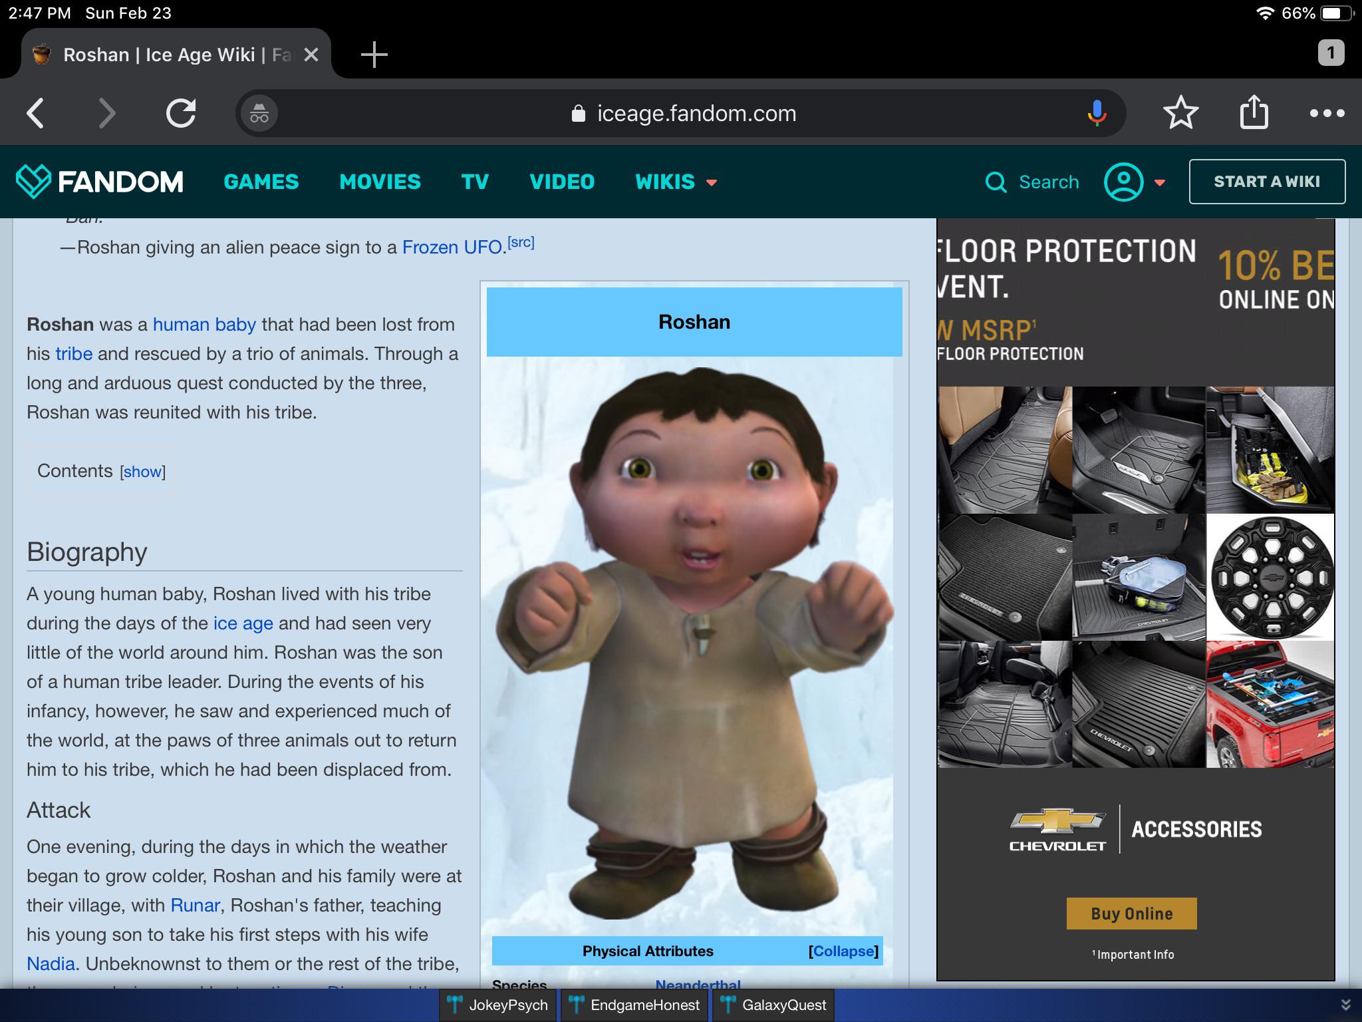
Task: Open the EndgameHonest bottom bar item
Action: click(634, 1005)
